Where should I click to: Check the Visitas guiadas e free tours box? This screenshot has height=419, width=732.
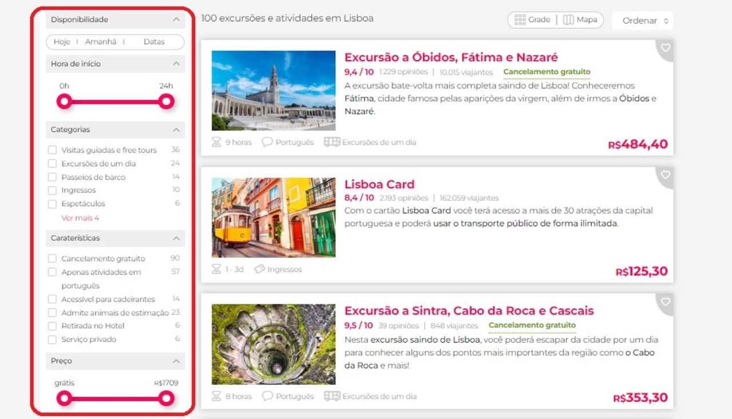(x=52, y=150)
